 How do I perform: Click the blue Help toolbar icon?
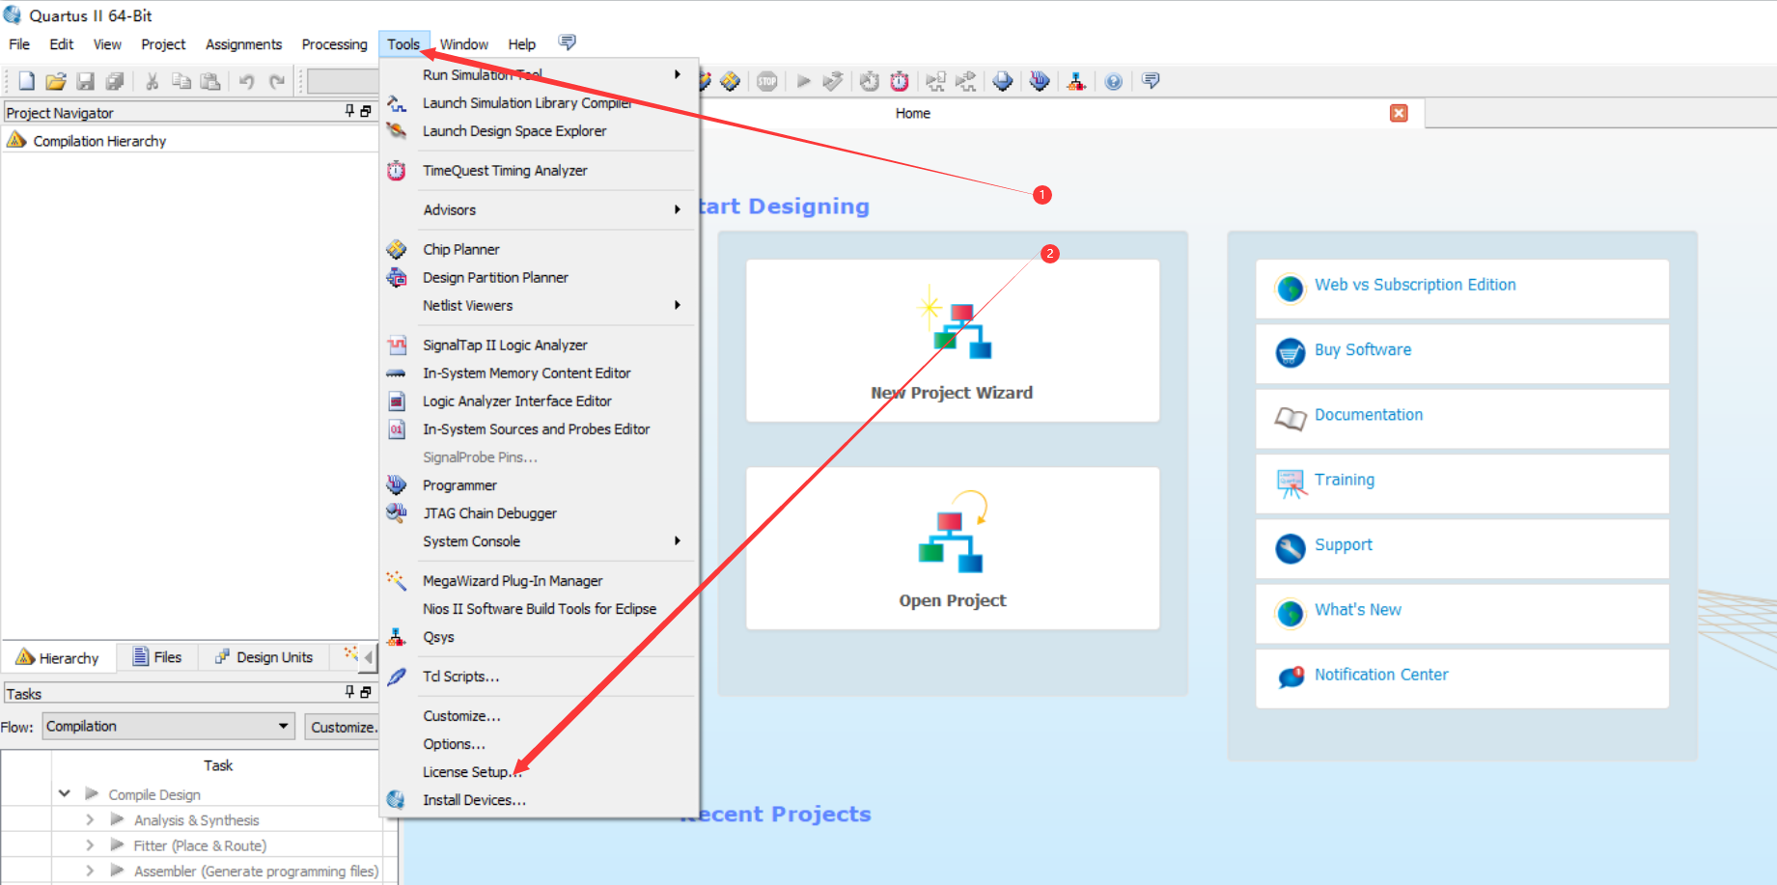click(1114, 81)
